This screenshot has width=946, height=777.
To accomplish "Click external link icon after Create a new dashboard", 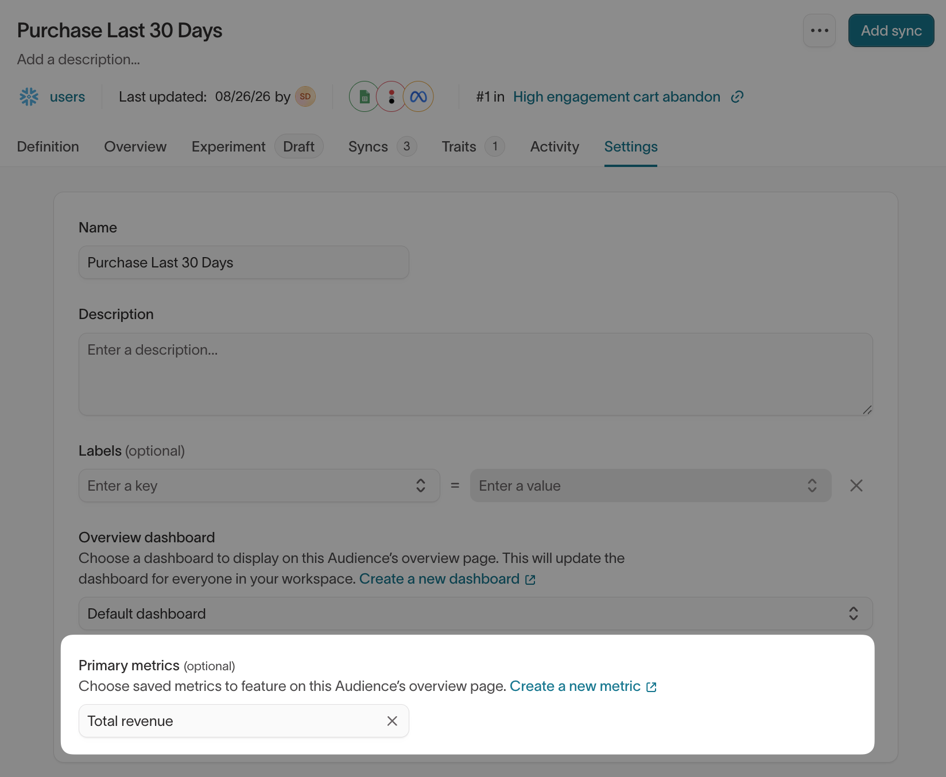I will 530,580.
